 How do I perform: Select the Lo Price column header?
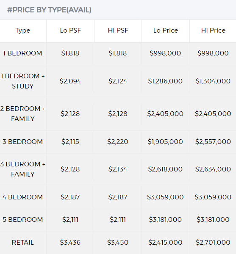point(166,30)
